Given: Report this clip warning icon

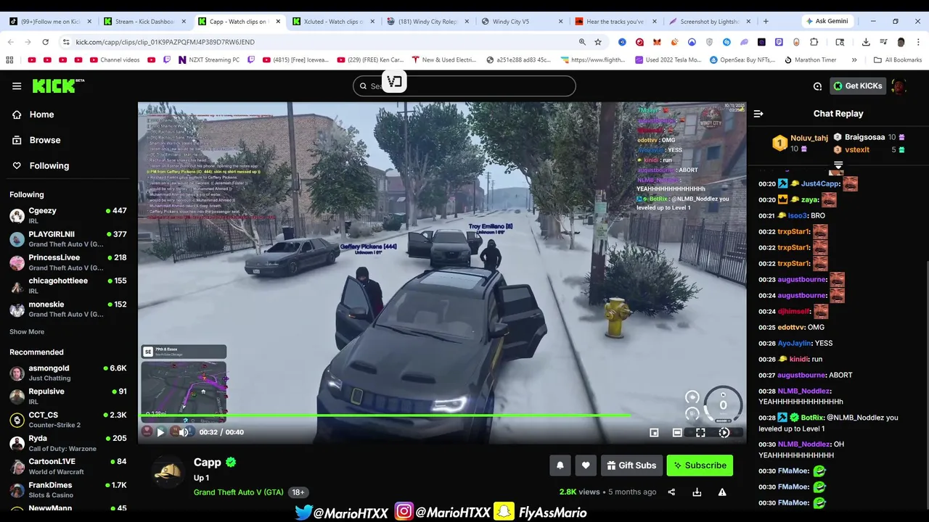Looking at the screenshot, I should pyautogui.click(x=722, y=492).
